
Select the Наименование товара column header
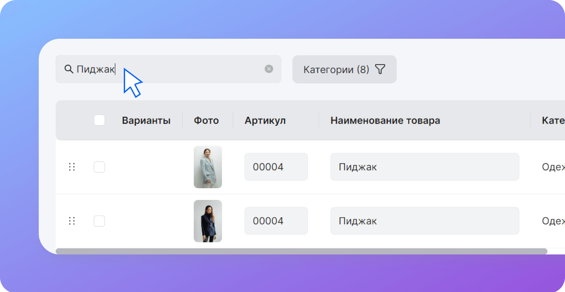[x=385, y=120]
